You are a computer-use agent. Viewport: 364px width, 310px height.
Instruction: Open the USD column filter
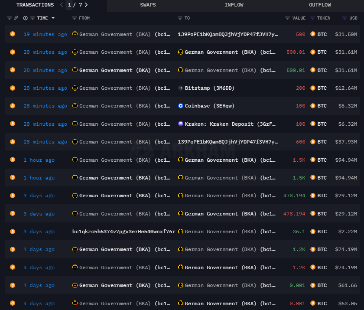click(x=344, y=18)
